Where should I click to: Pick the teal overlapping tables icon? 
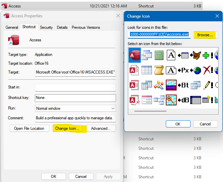[x=147, y=85]
